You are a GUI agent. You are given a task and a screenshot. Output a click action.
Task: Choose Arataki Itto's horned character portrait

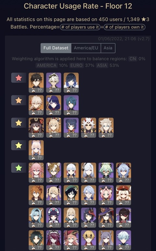pyautogui.click(x=88, y=128)
